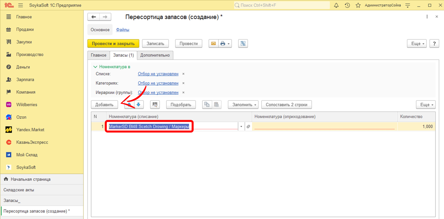This screenshot has width=444, height=219.
Task: Open Yandex.Market section in sidebar
Action: [x=30, y=130]
